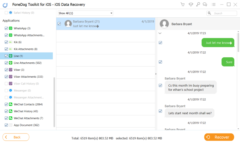The image size is (240, 146).
Task: Click the 4/1/2019 17:23 timestamp
Action: click(x=197, y=33)
